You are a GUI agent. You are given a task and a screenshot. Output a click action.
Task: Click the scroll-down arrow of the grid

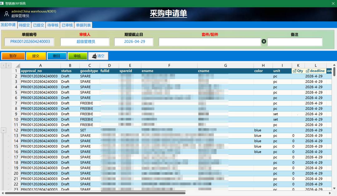point(334,188)
